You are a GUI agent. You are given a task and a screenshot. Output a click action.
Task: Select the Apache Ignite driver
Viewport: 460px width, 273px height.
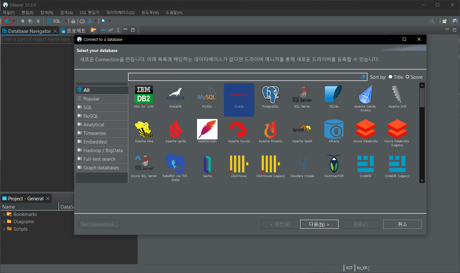(x=175, y=132)
